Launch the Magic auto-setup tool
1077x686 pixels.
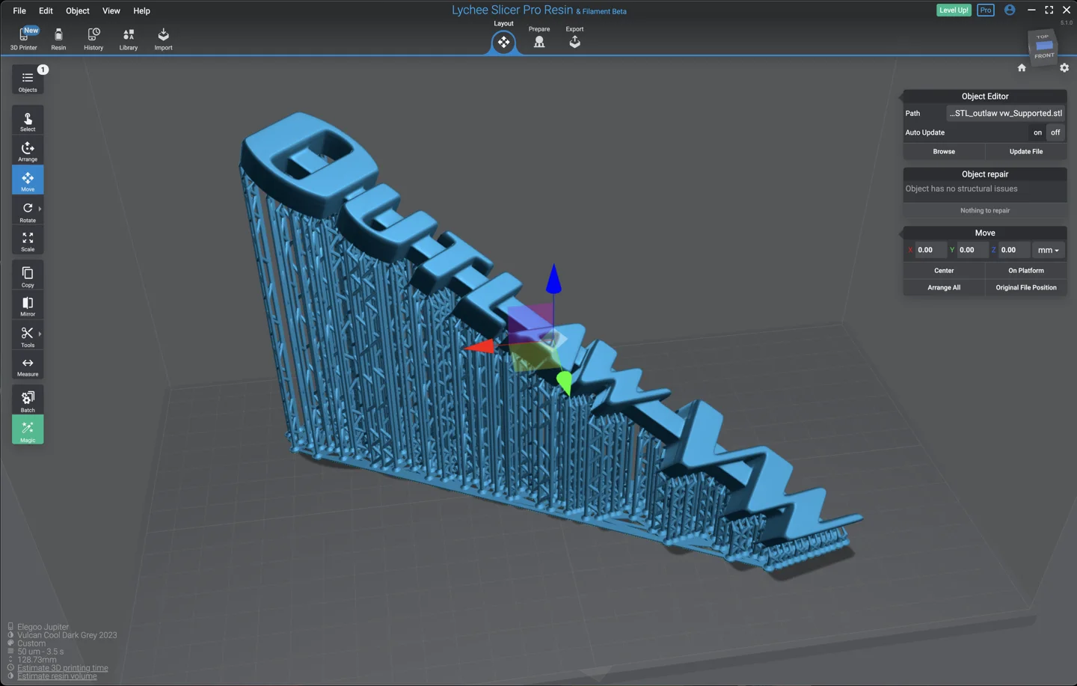click(x=28, y=430)
